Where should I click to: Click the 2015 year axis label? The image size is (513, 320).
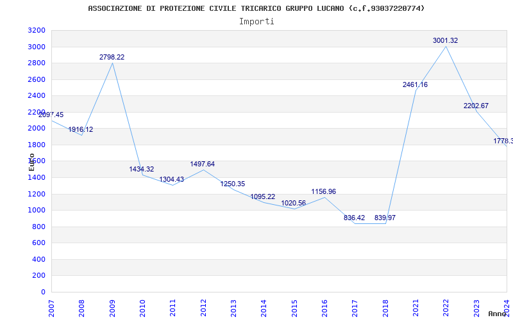pyautogui.click(x=294, y=306)
